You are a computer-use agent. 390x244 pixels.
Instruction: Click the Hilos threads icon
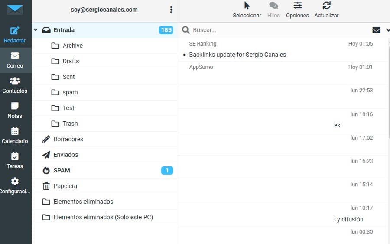pyautogui.click(x=273, y=10)
